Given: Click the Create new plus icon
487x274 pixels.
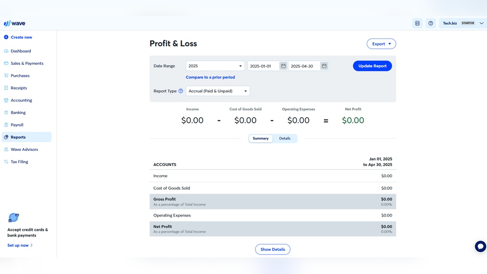Looking at the screenshot, I should pyautogui.click(x=6, y=37).
